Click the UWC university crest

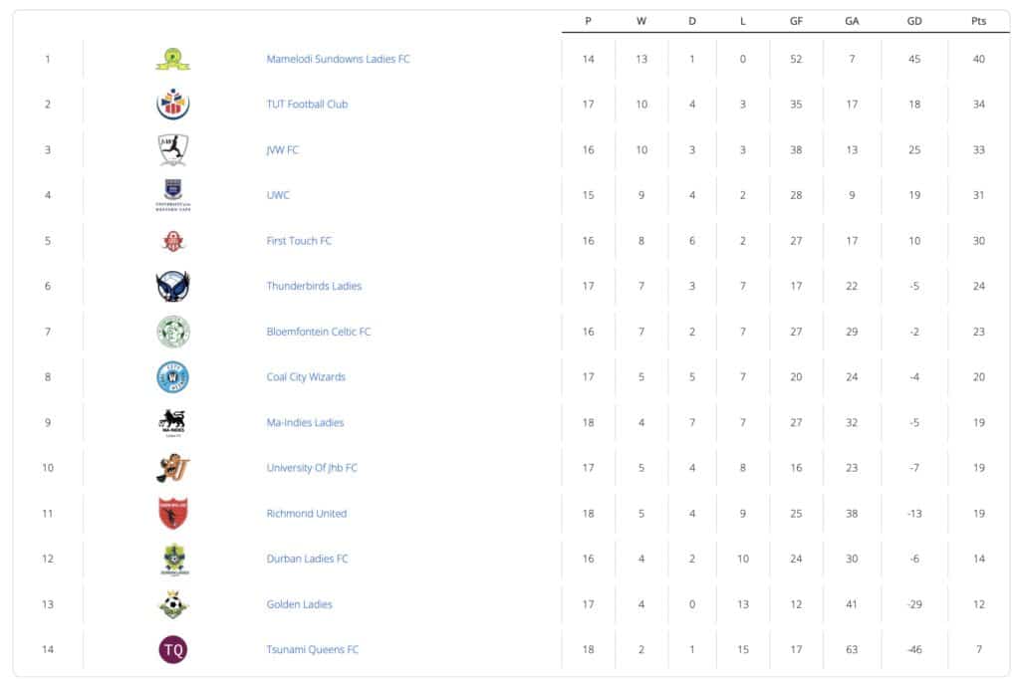[172, 195]
